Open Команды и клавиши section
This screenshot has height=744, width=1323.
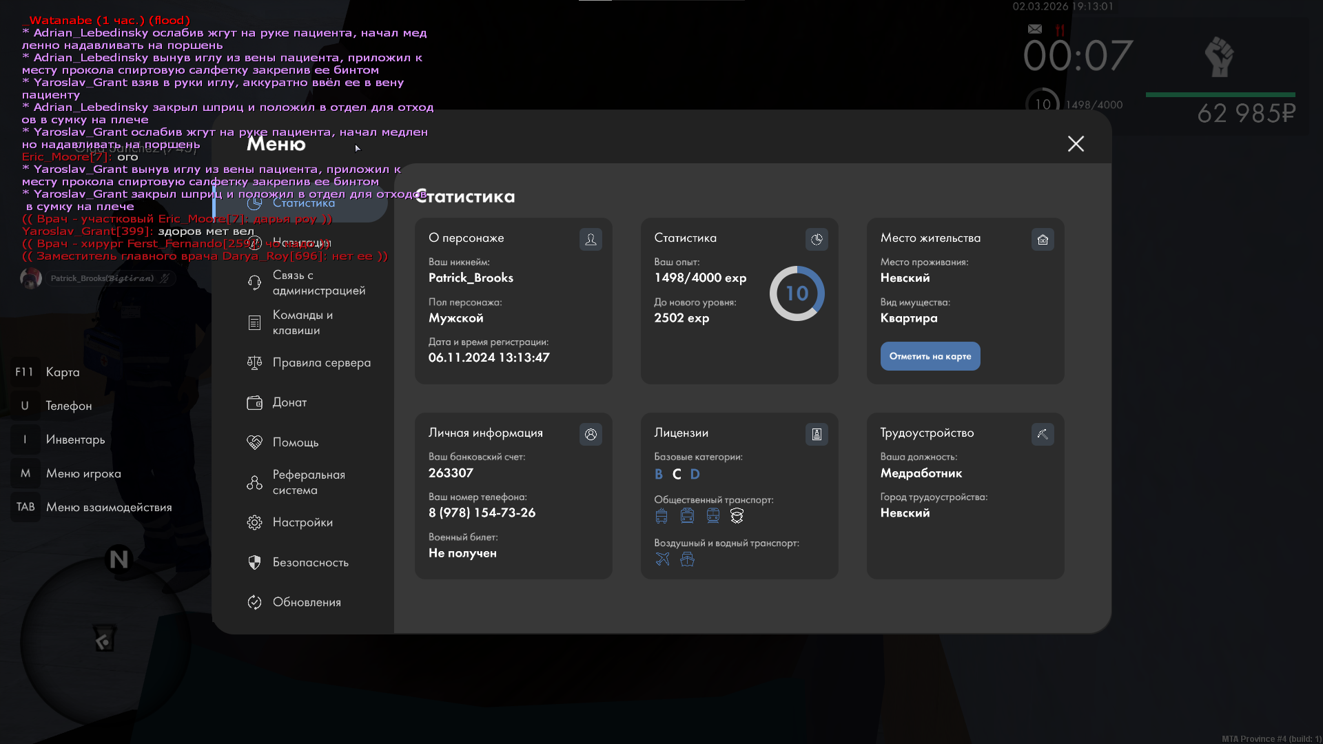click(302, 322)
